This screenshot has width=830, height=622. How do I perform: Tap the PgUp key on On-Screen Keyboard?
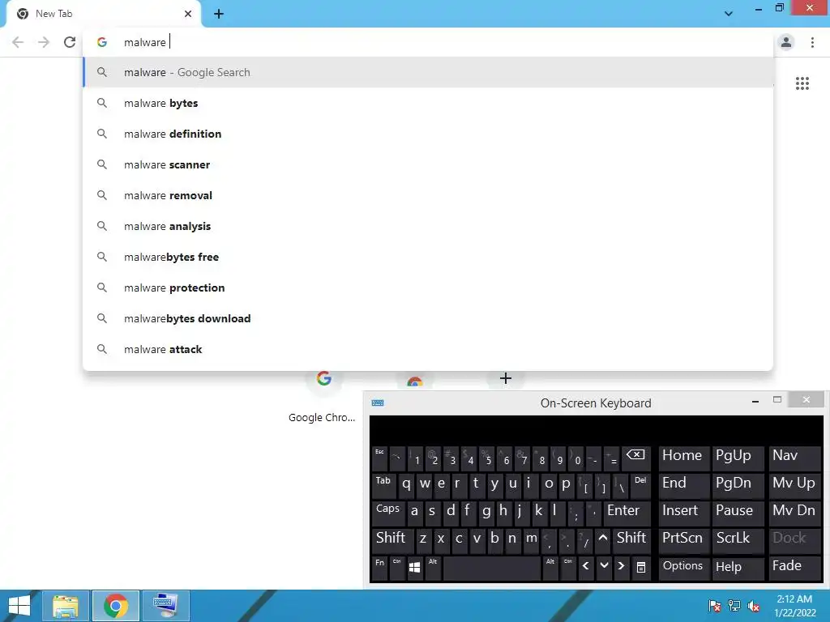point(736,458)
